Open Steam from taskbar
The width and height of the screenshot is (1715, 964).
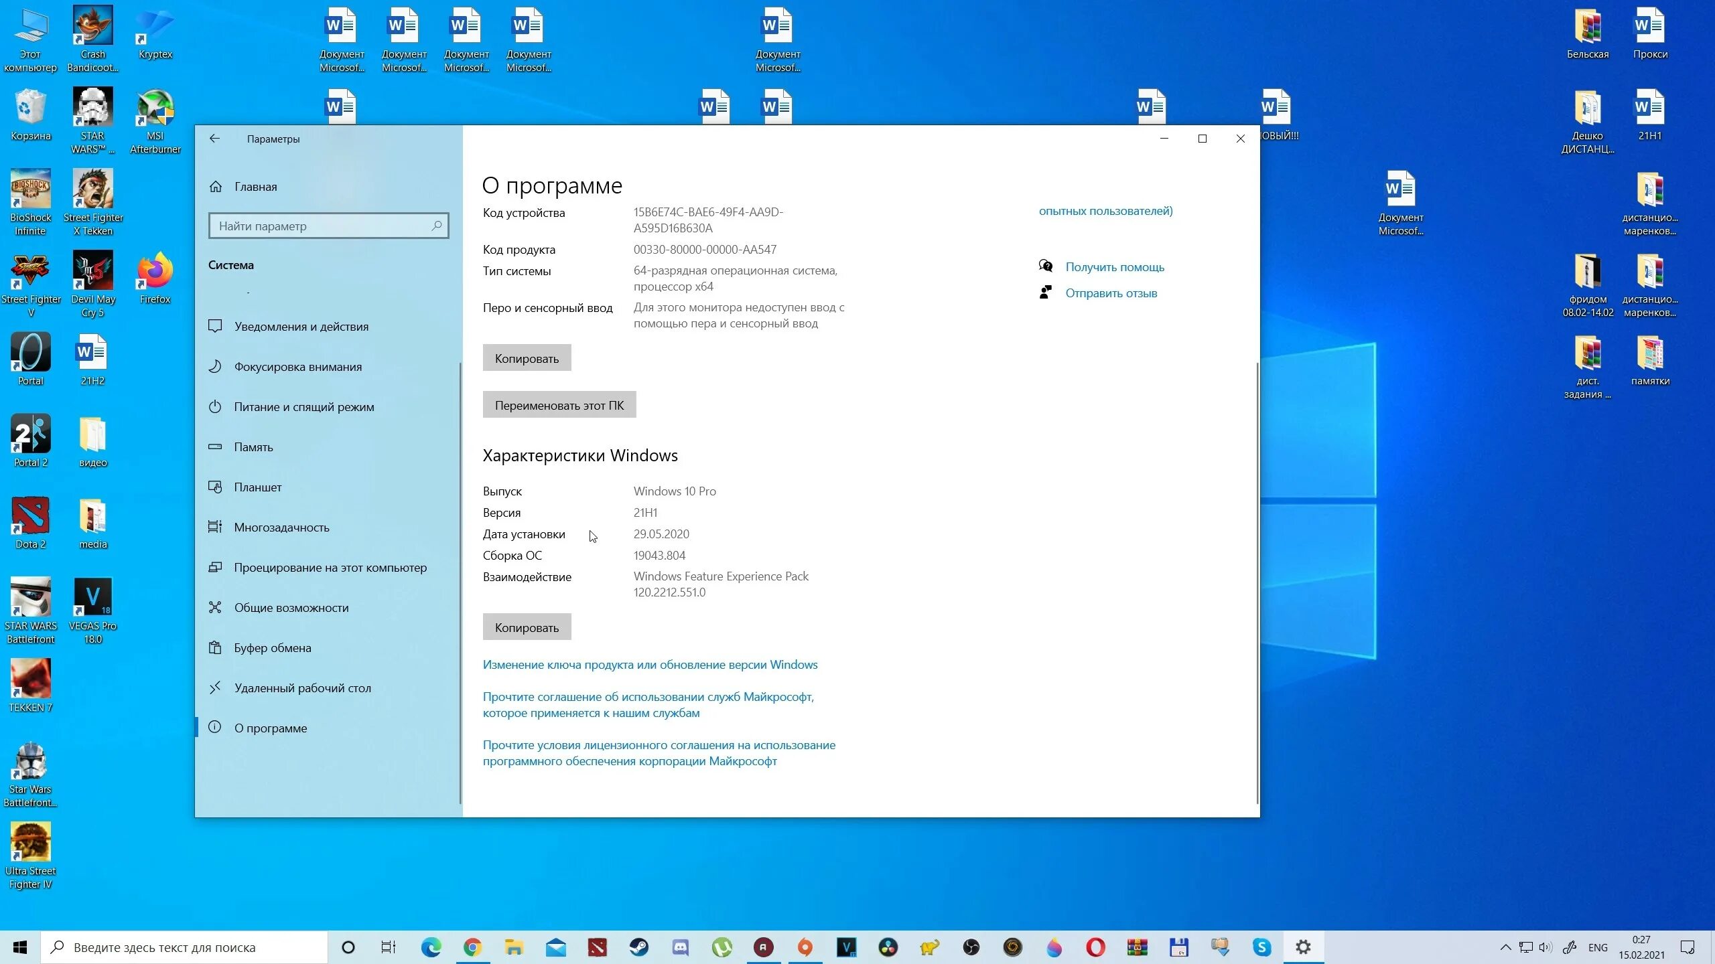(639, 947)
